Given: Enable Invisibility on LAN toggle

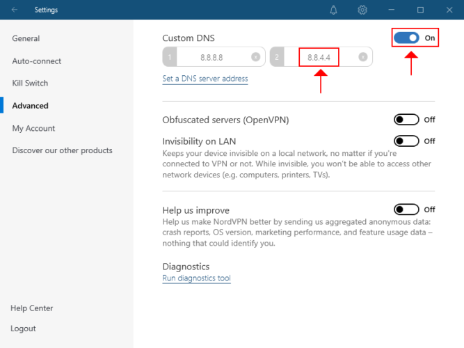Looking at the screenshot, I should [x=406, y=141].
